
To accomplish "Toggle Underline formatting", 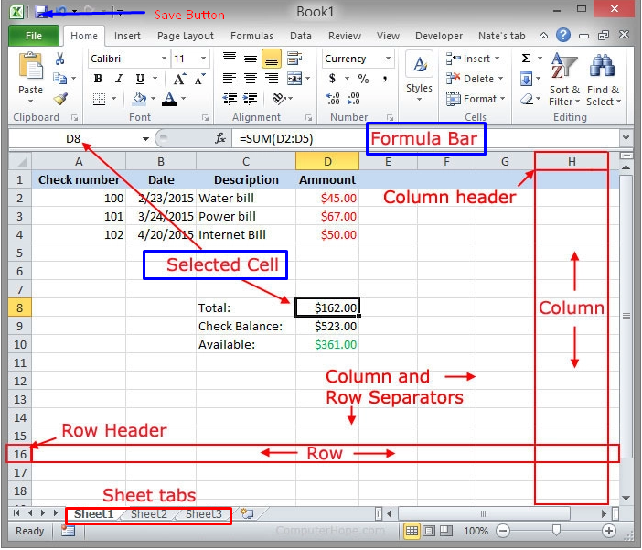I will pyautogui.click(x=140, y=79).
